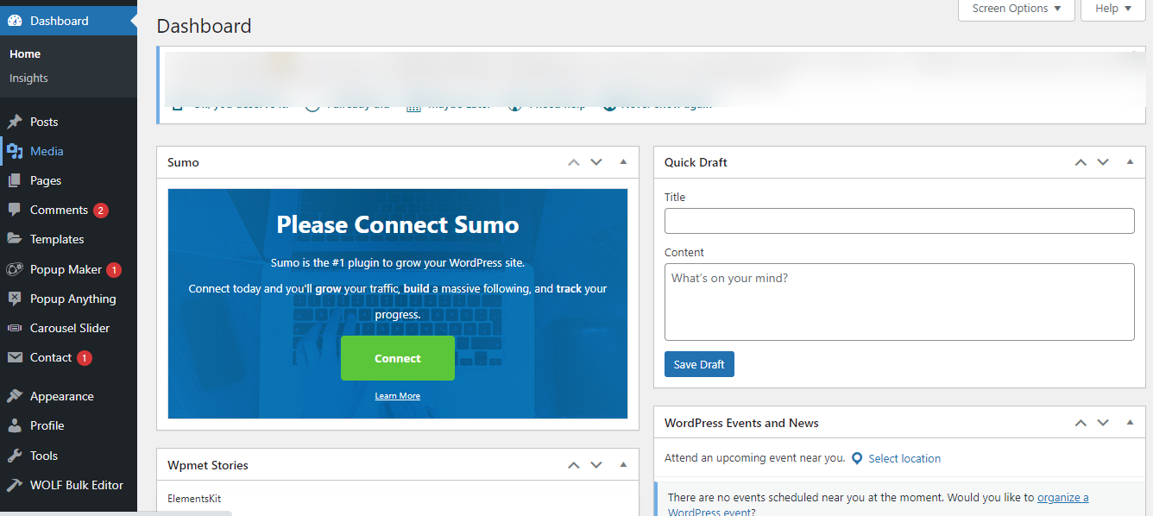Click the Appearance paintbrush icon
The width and height of the screenshot is (1153, 516).
(15, 396)
